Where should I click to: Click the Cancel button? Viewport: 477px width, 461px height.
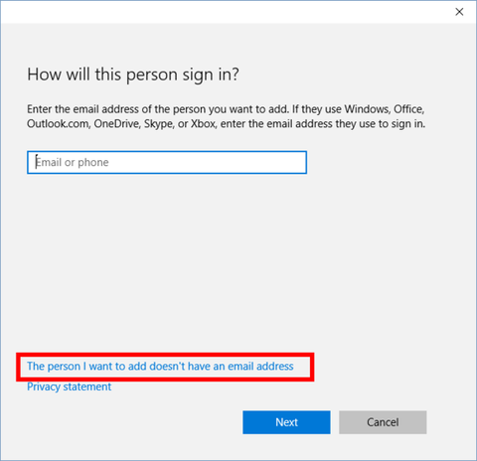[x=383, y=422]
